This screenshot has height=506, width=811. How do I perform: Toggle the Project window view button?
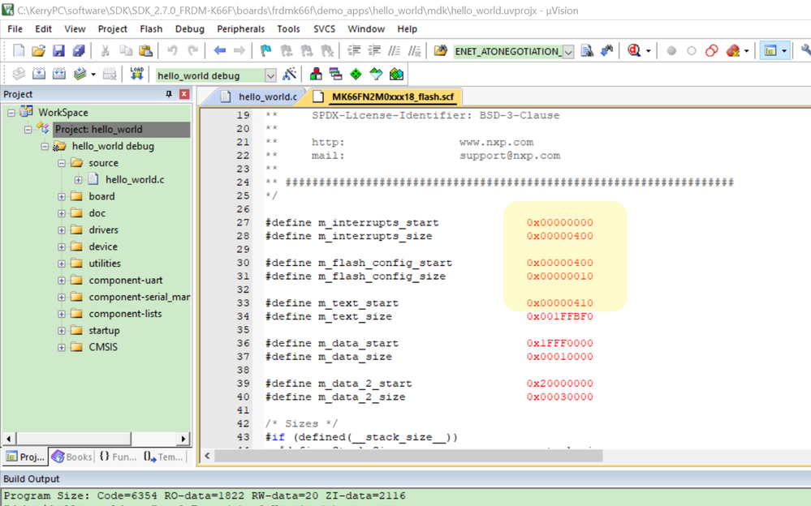[770, 50]
